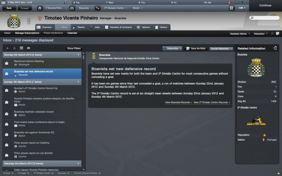
Task: Collapse the Related Information panel icon
Action: 275,48
